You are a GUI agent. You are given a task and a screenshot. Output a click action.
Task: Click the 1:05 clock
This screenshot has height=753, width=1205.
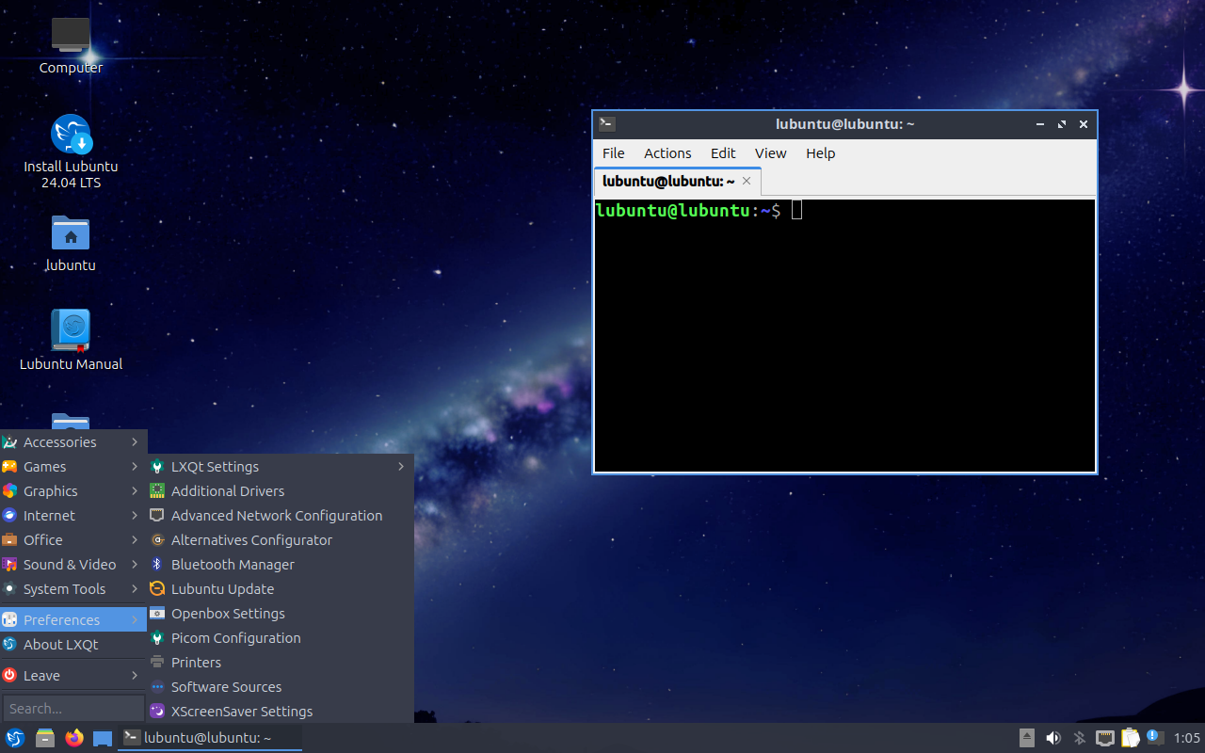click(1187, 738)
